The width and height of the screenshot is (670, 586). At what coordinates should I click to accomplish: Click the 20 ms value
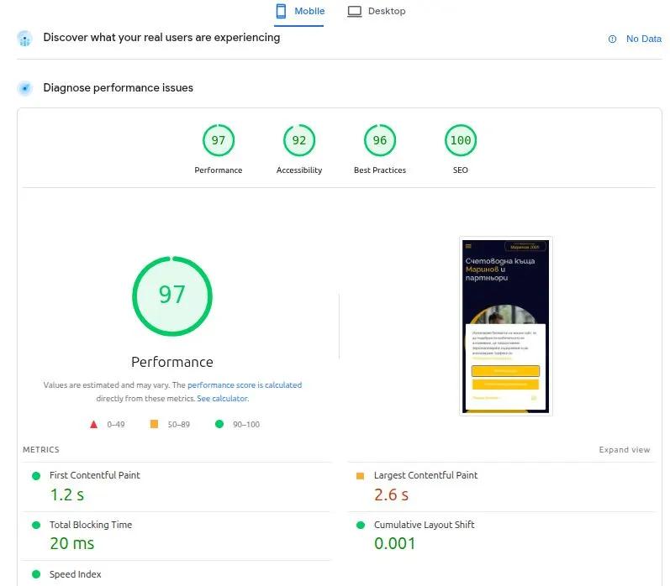[x=72, y=544]
